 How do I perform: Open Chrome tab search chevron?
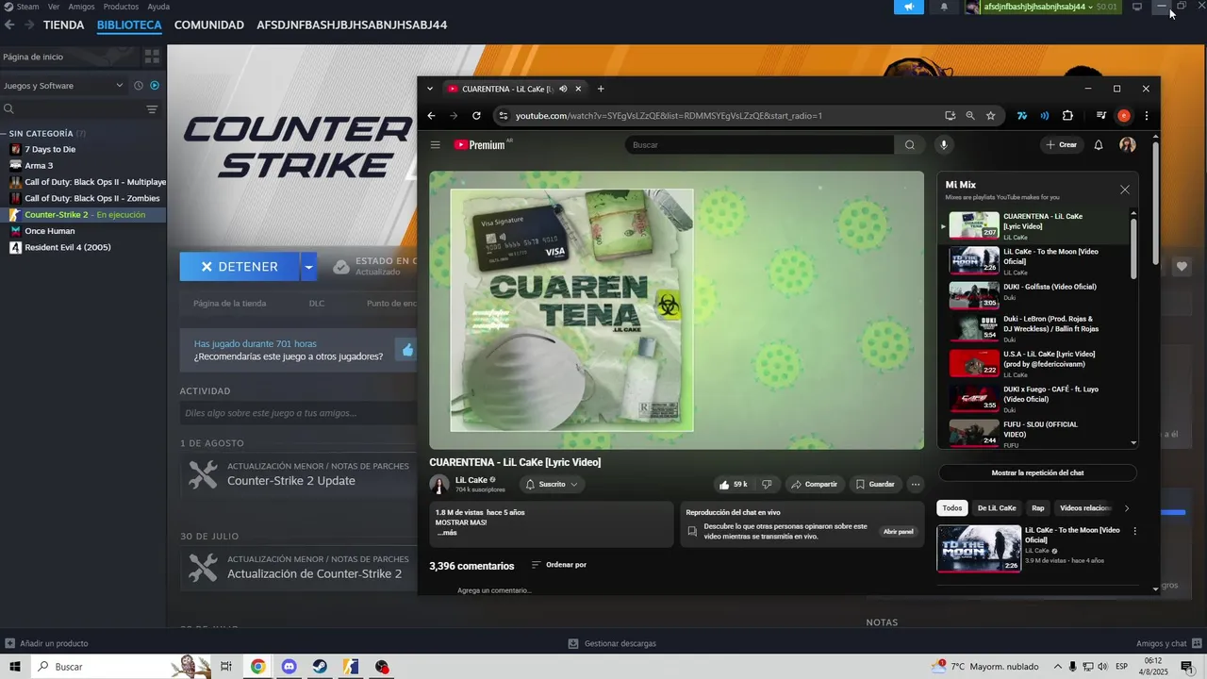[430, 89]
